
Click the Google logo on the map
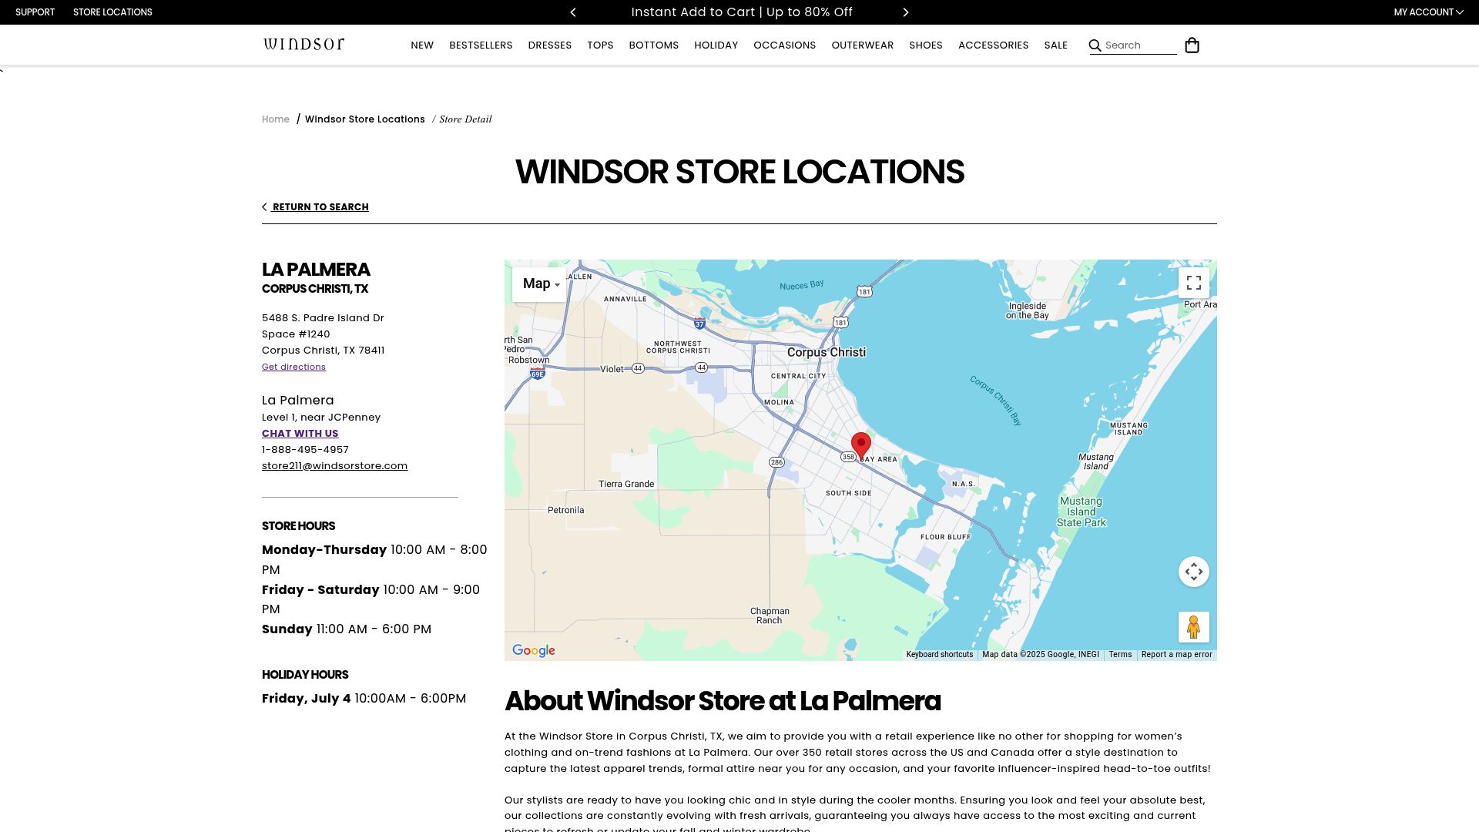pyautogui.click(x=532, y=650)
